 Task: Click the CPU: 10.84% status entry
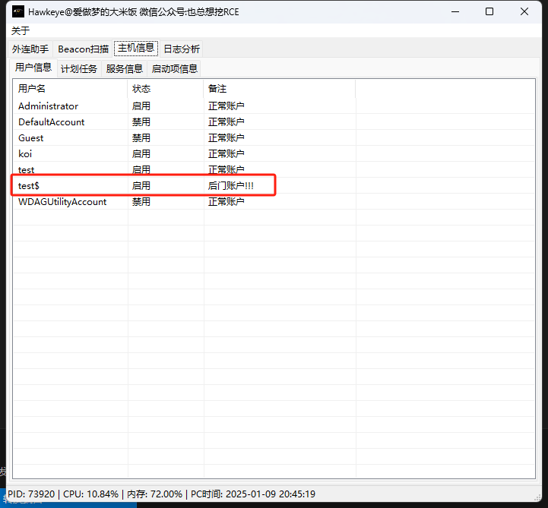click(x=91, y=494)
